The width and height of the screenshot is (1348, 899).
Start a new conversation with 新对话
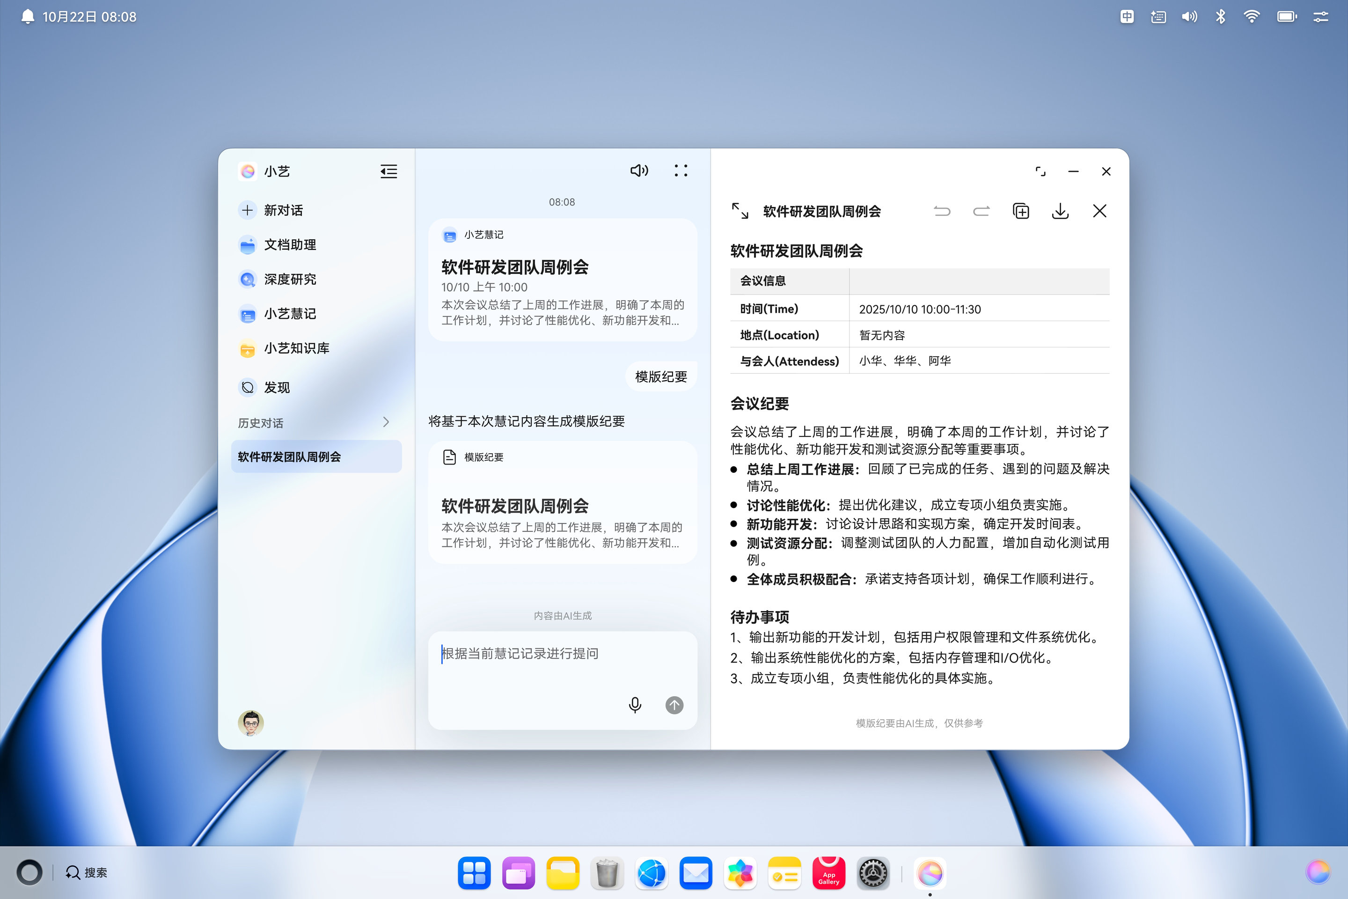(x=281, y=210)
